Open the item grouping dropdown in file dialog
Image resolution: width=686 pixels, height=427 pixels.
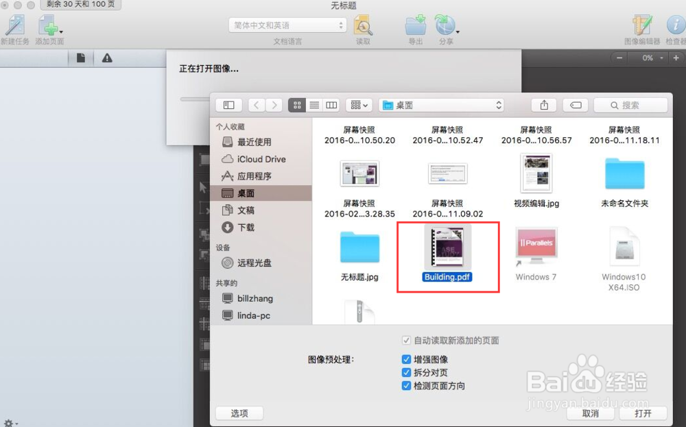358,104
